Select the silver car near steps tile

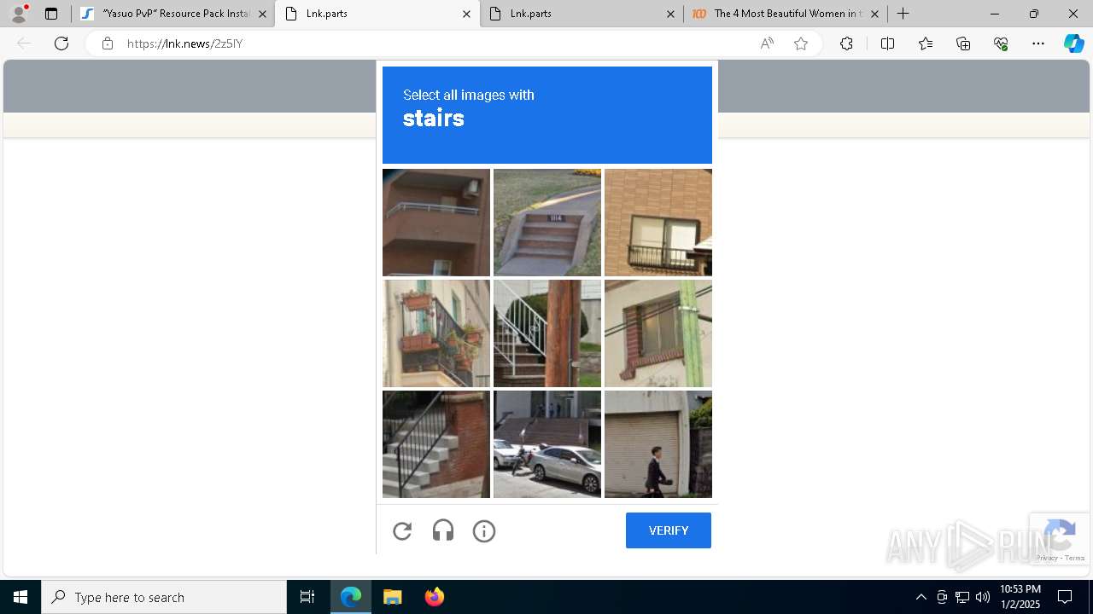(547, 444)
